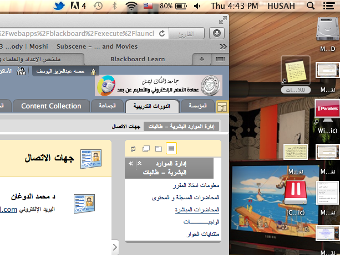Open معلومات استاذ المقرر menu link

[x=196, y=185]
